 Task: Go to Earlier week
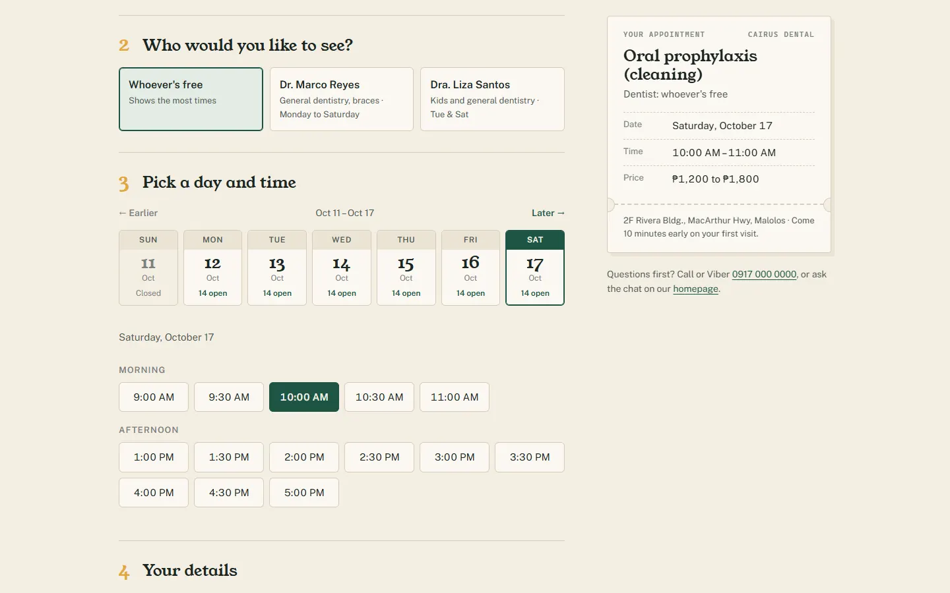(x=138, y=213)
